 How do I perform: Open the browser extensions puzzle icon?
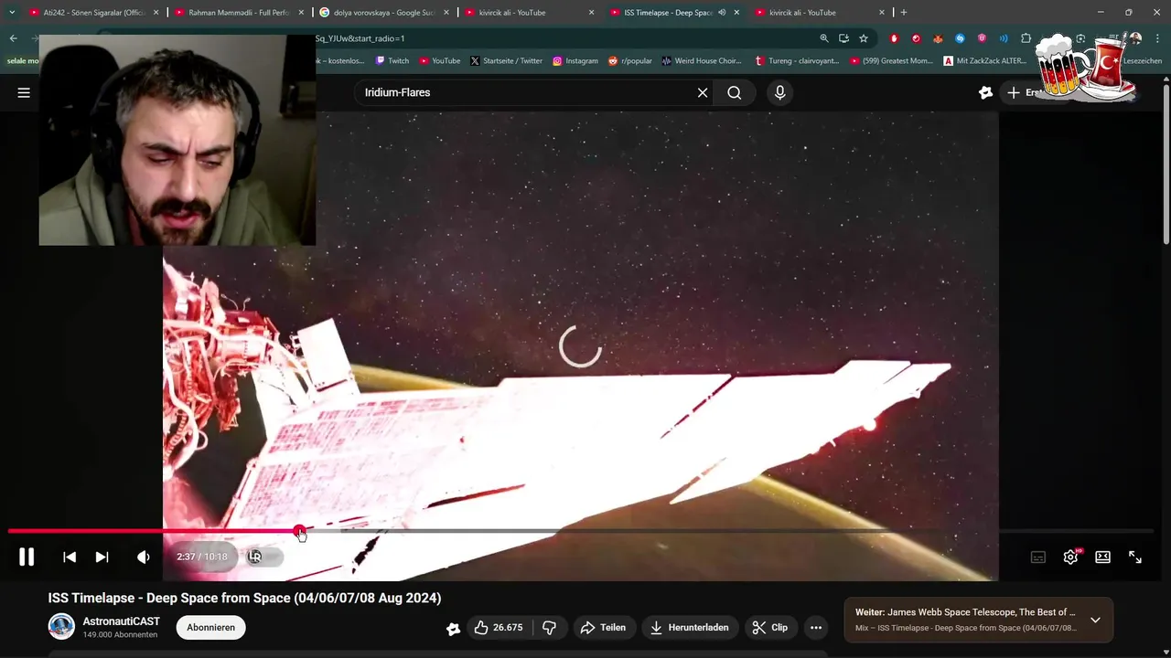(x=1026, y=38)
